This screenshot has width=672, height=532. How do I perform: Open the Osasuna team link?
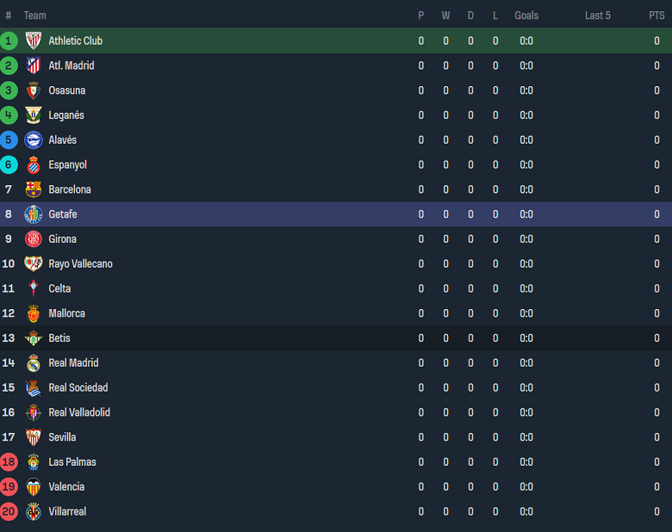66,90
